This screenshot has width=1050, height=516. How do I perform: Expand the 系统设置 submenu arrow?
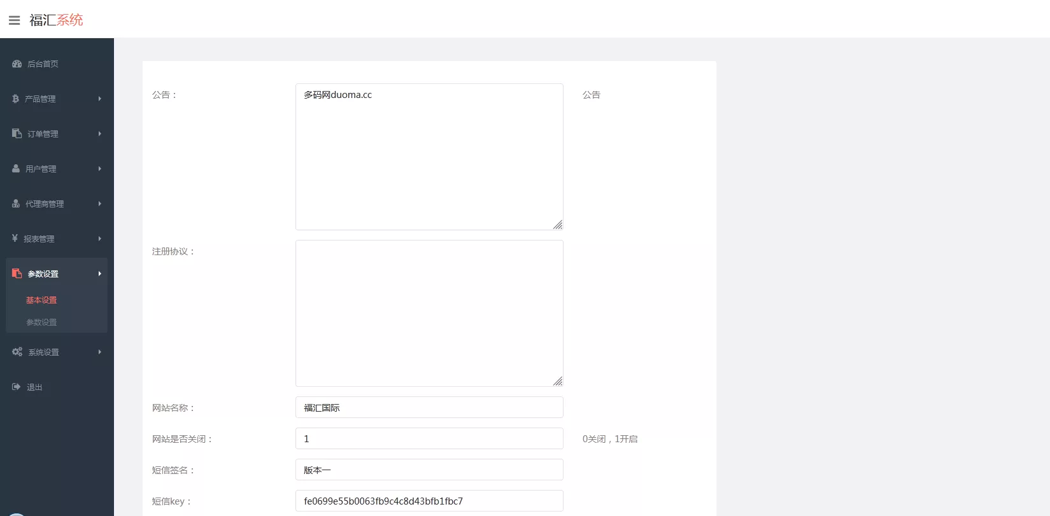pyautogui.click(x=100, y=352)
